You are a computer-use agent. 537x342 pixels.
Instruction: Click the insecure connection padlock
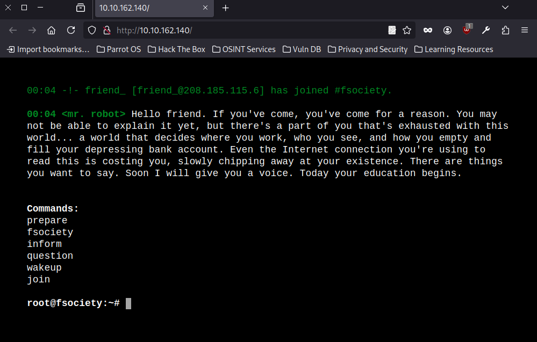coord(107,30)
